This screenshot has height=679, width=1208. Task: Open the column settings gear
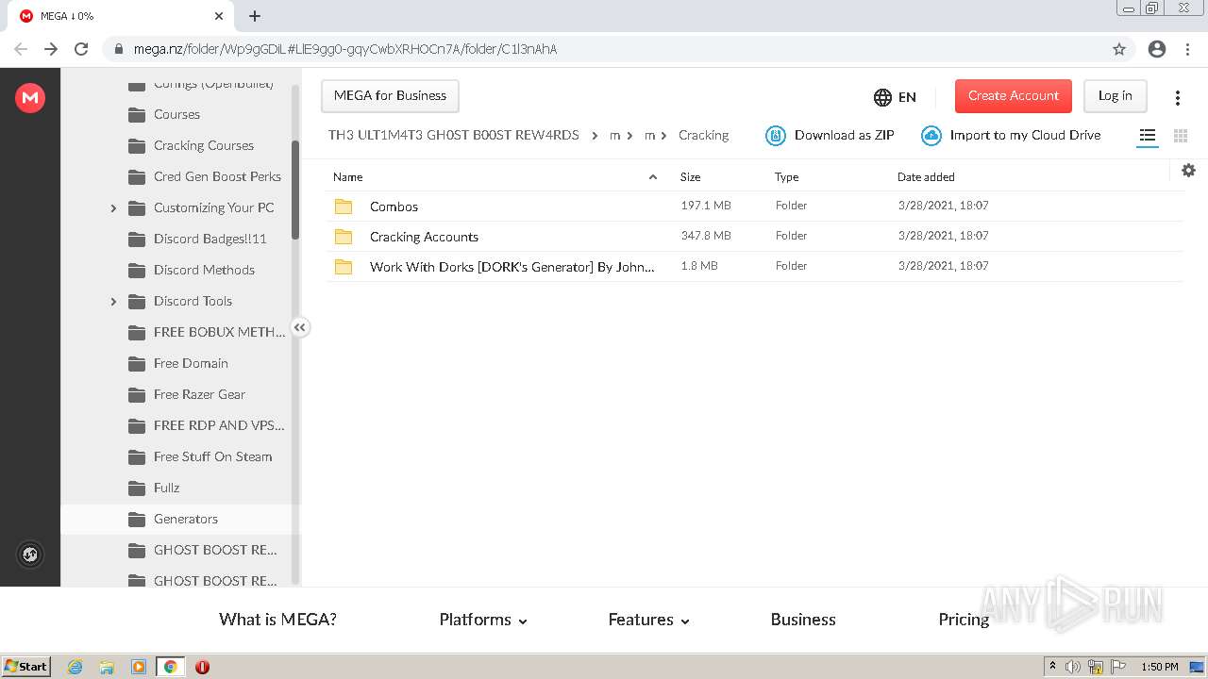tap(1188, 170)
